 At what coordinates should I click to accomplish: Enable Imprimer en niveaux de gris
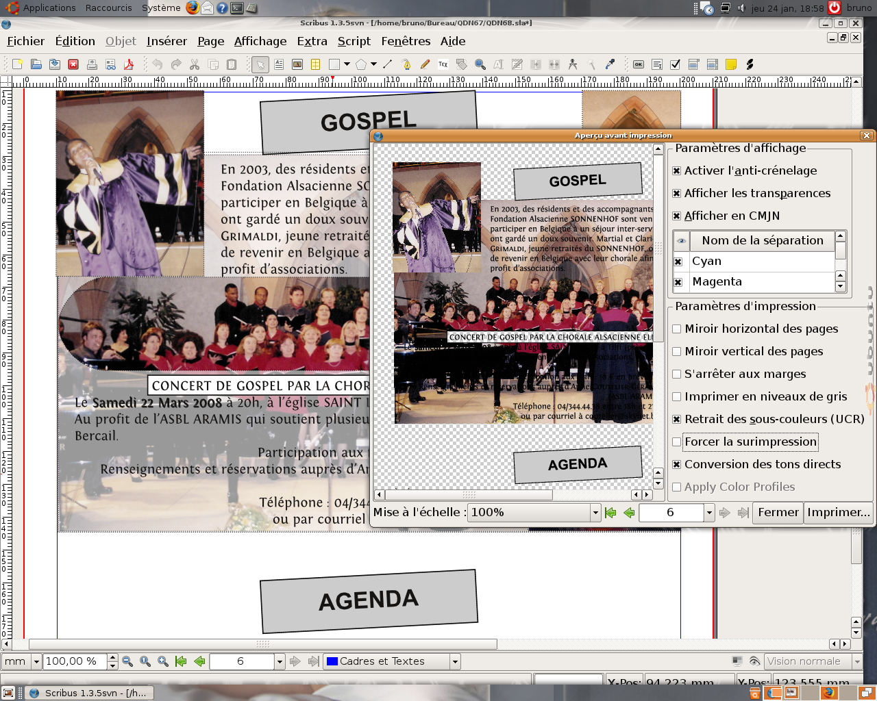[x=677, y=397]
